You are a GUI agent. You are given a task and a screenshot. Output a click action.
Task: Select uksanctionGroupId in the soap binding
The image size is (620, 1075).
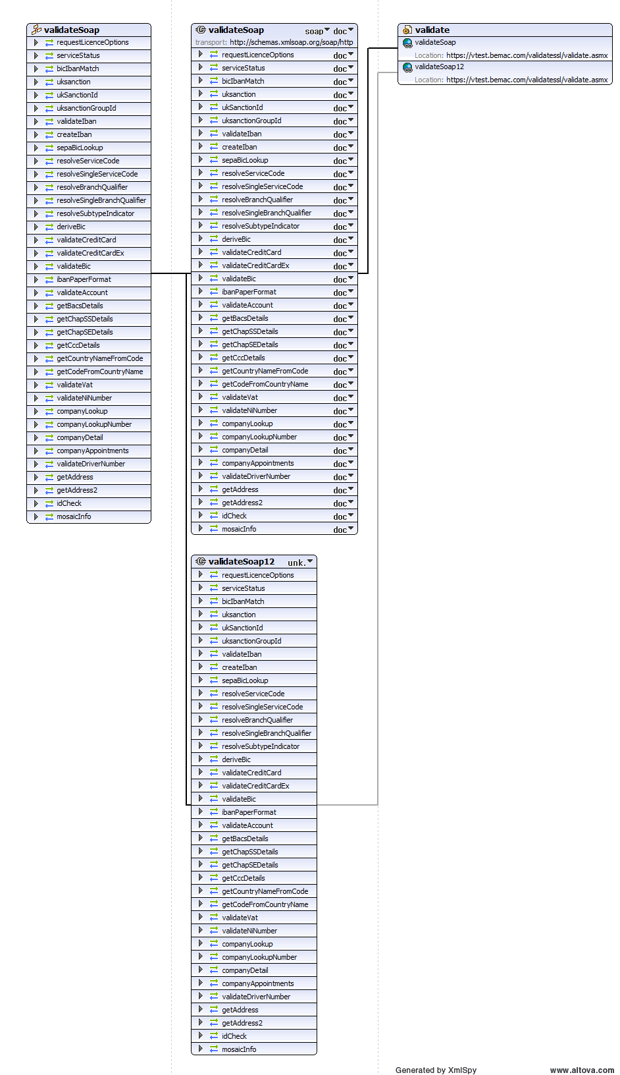click(x=251, y=121)
